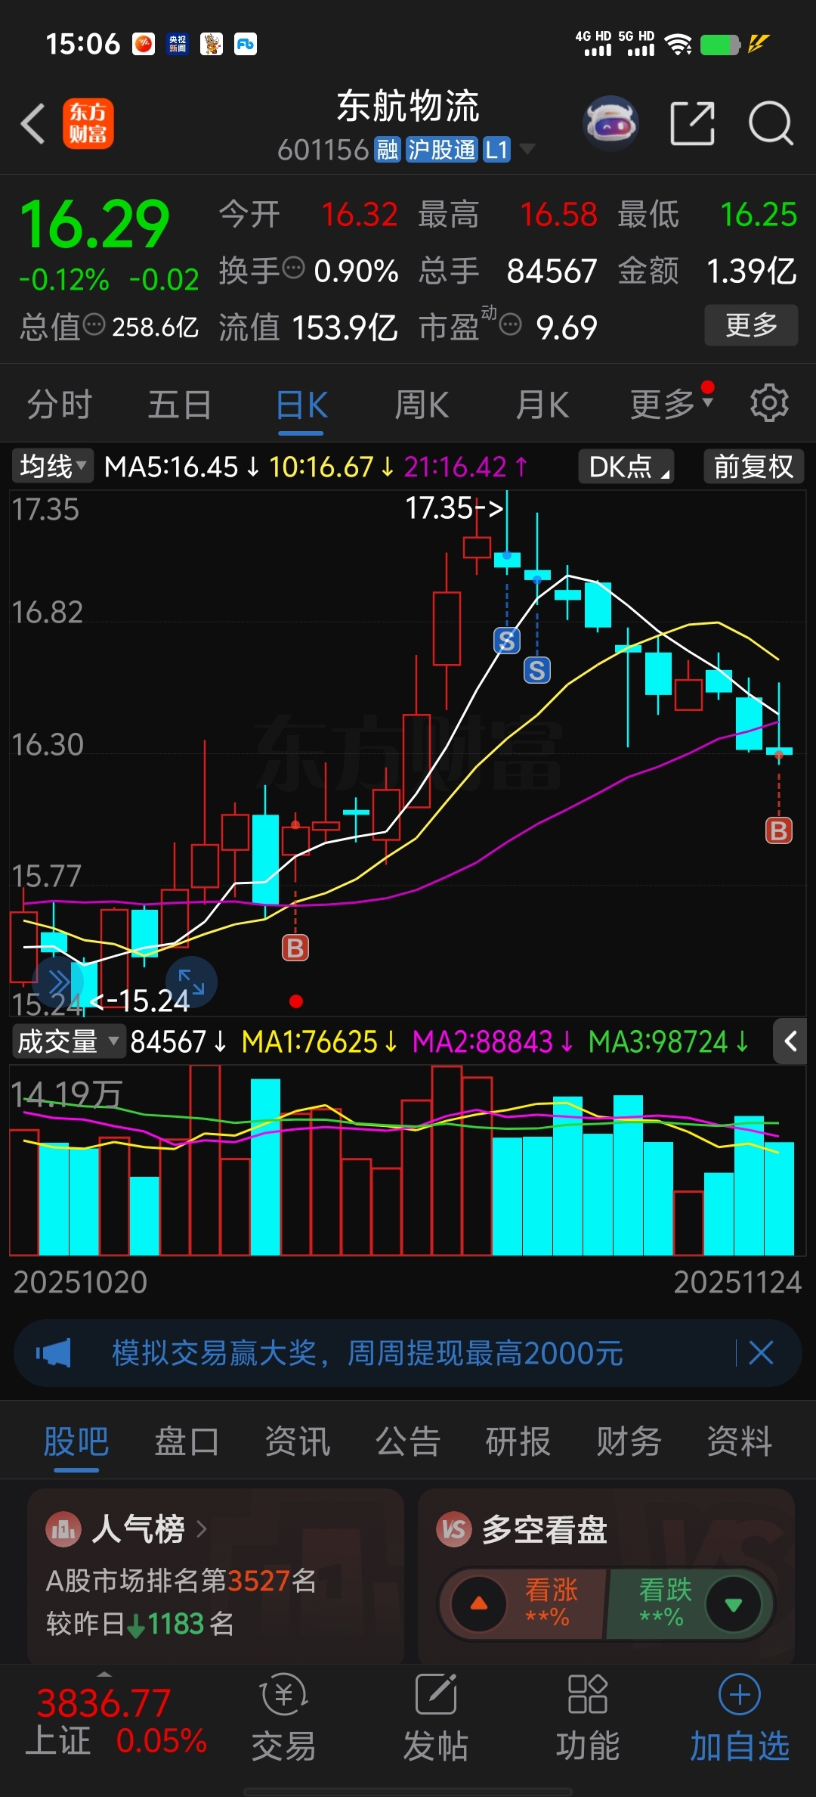Switch to 月K chart tab
Viewport: 816px width, 1797px height.
tap(542, 405)
